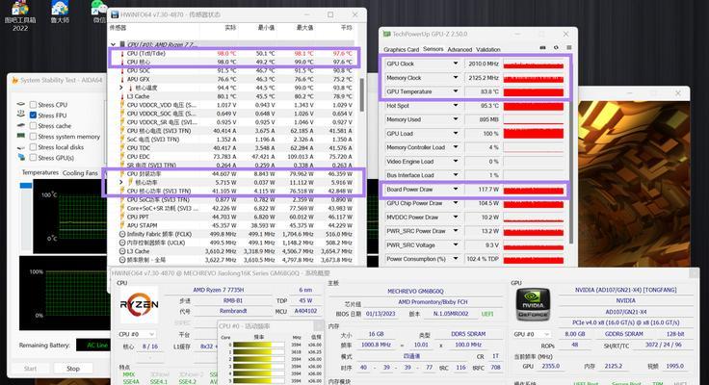Click the clock icon beside L3 Cache frequency row
The image size is (709, 385).
click(122, 251)
